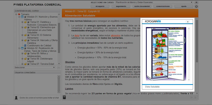This screenshot has width=212, height=105.
Task: Follow the 'dieta' hyperlink
Action: (x=77, y=36)
